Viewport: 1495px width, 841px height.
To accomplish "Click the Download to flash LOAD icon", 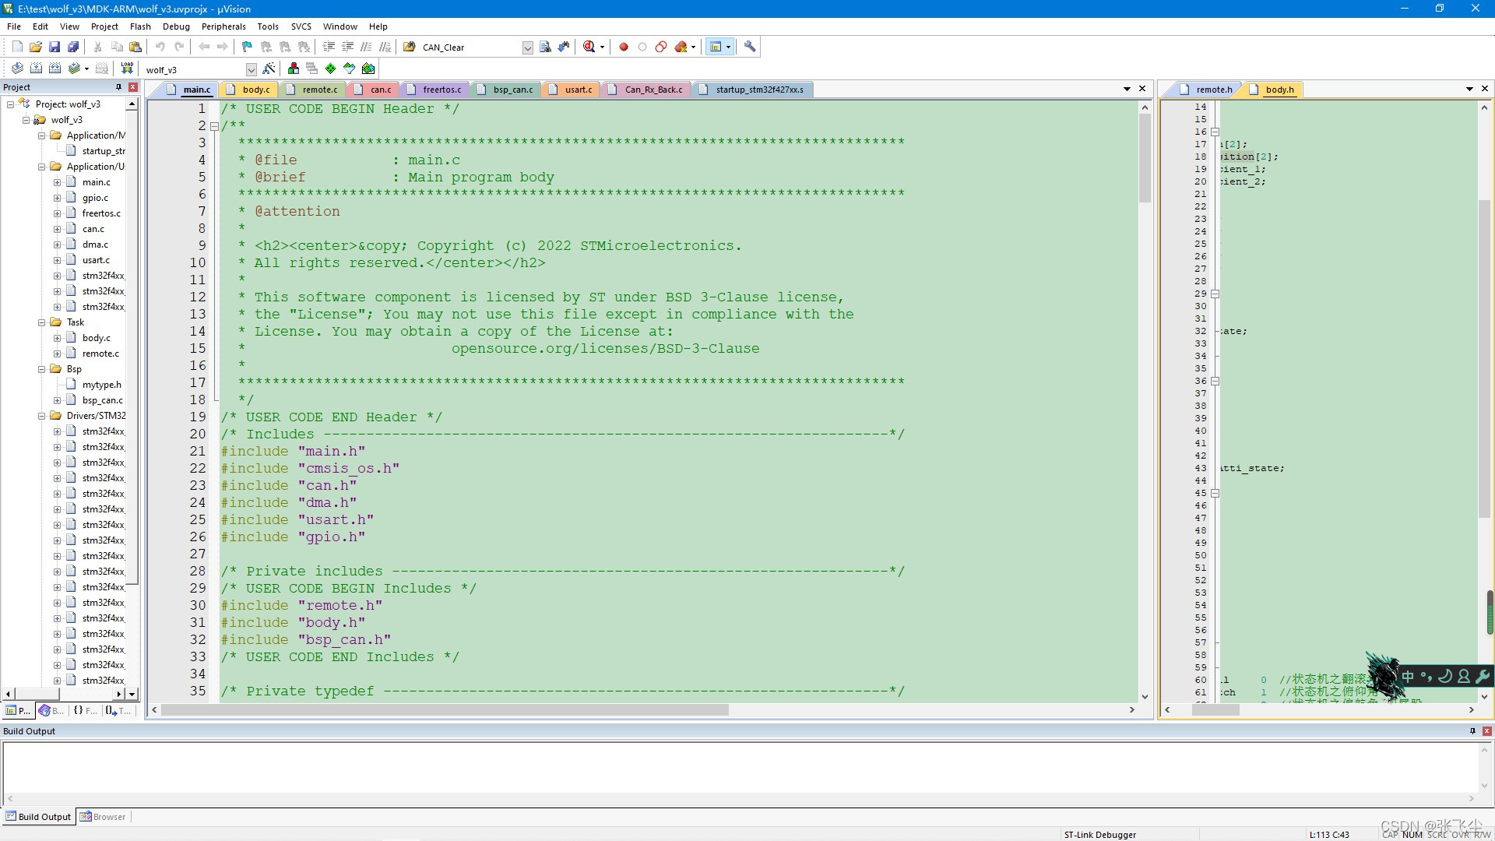I will click(x=127, y=69).
